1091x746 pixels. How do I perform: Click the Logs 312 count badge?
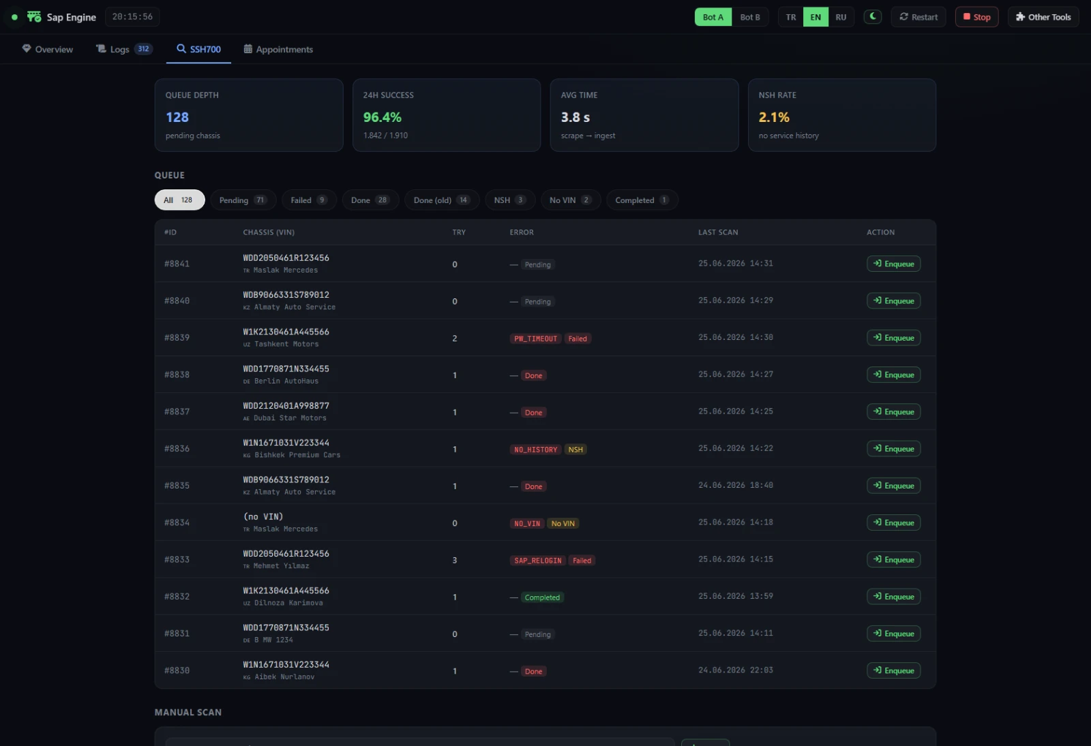coord(143,49)
